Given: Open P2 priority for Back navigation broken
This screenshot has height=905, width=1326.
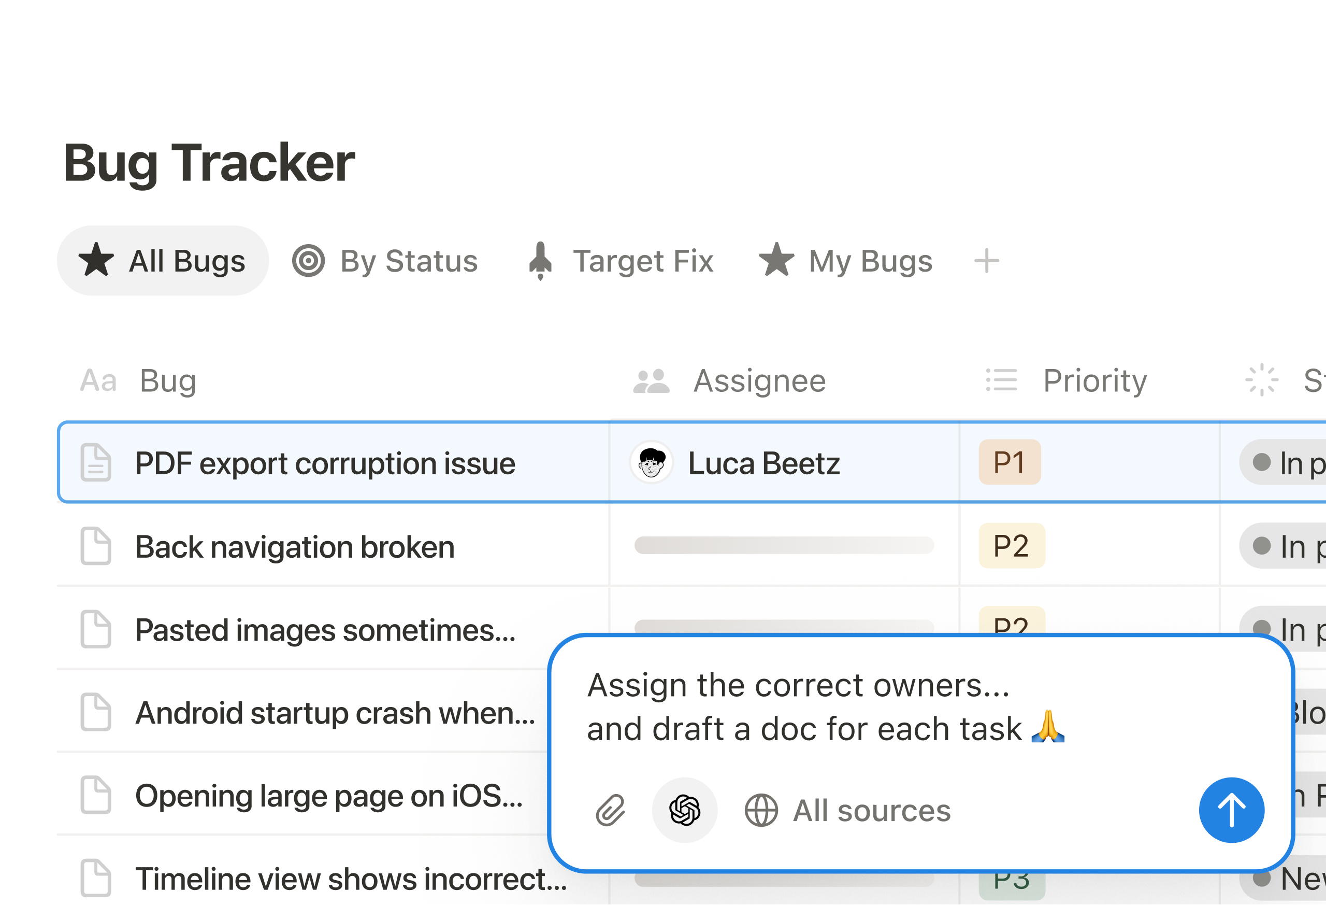Looking at the screenshot, I should (1012, 546).
